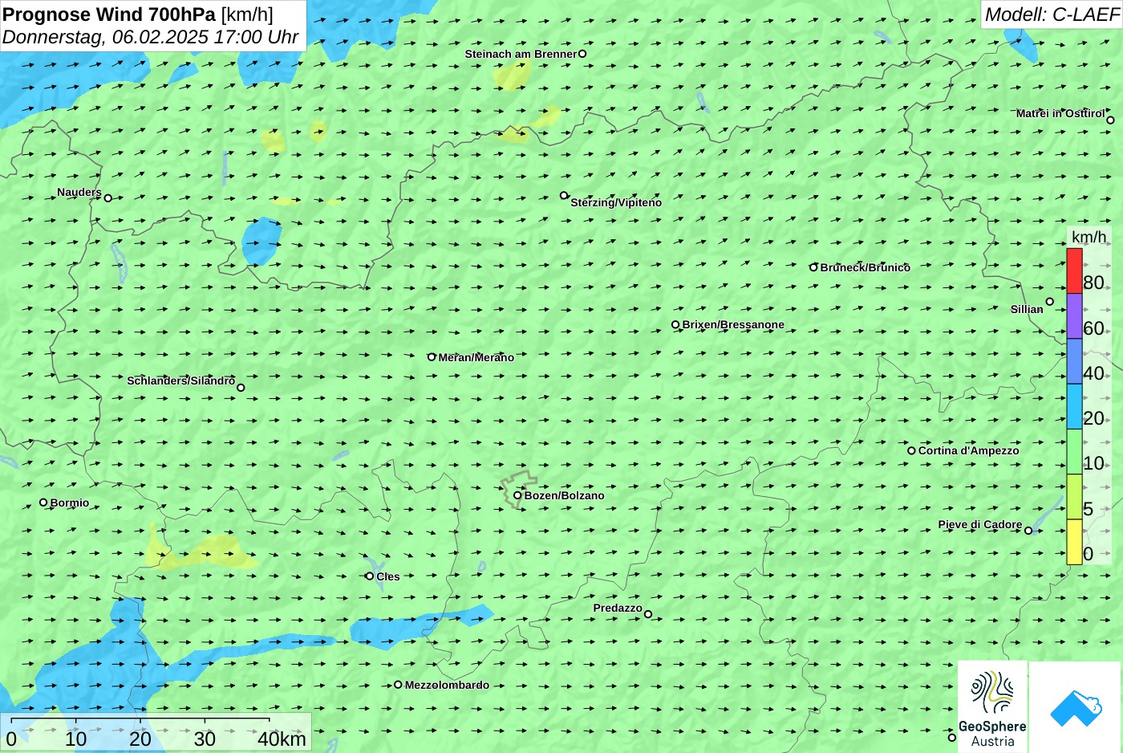Image resolution: width=1123 pixels, height=753 pixels.
Task: Select Steinach am Brenner marker
Action: pyautogui.click(x=582, y=54)
